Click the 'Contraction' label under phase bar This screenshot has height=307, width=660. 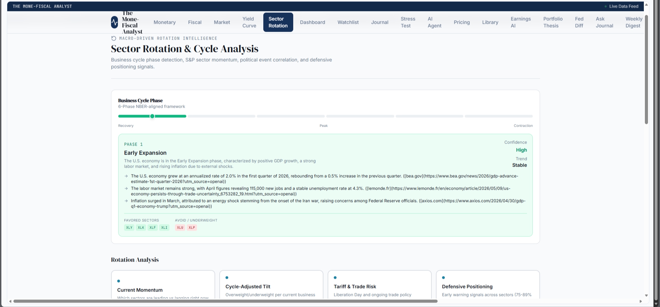[523, 126]
